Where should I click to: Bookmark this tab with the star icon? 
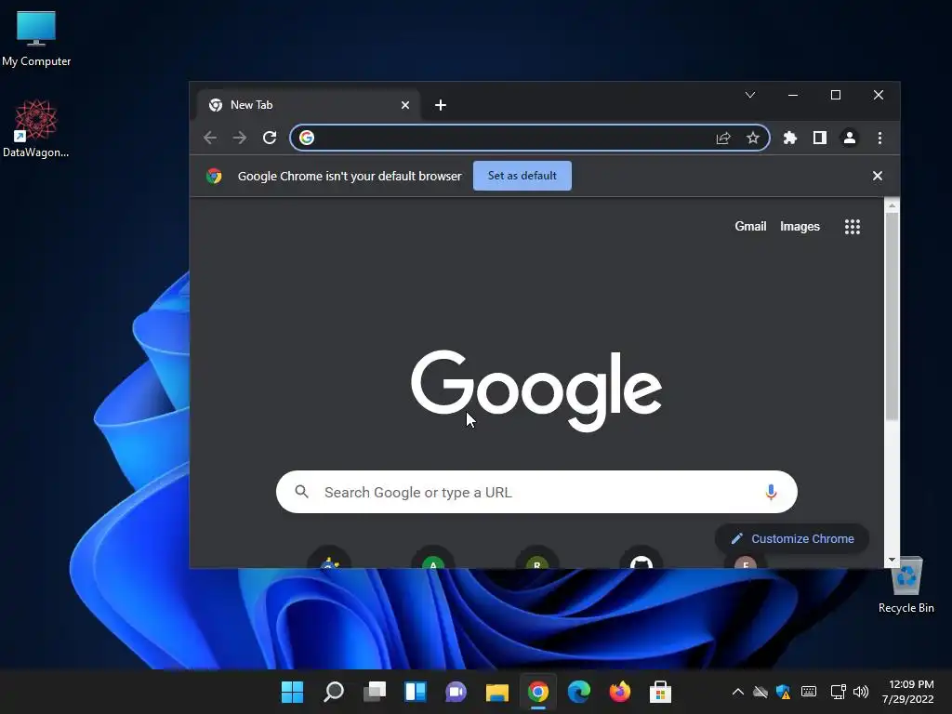(753, 138)
